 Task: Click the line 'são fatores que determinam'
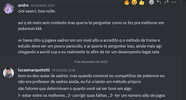(75, 89)
